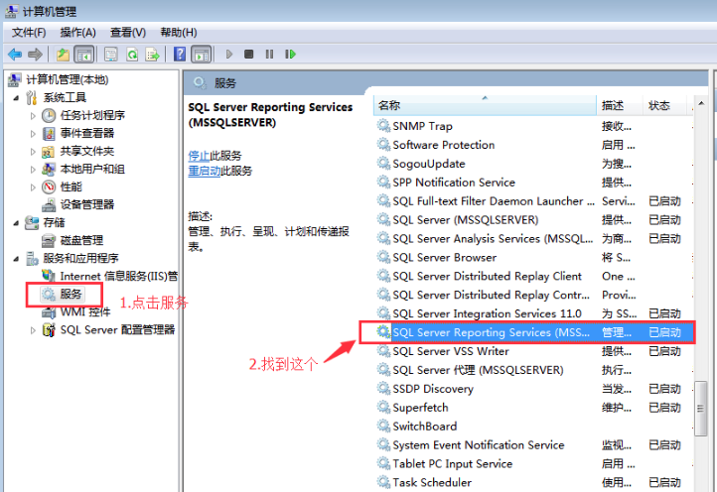717x492 pixels.
Task: Open the 查看(V) menu
Action: point(128,33)
